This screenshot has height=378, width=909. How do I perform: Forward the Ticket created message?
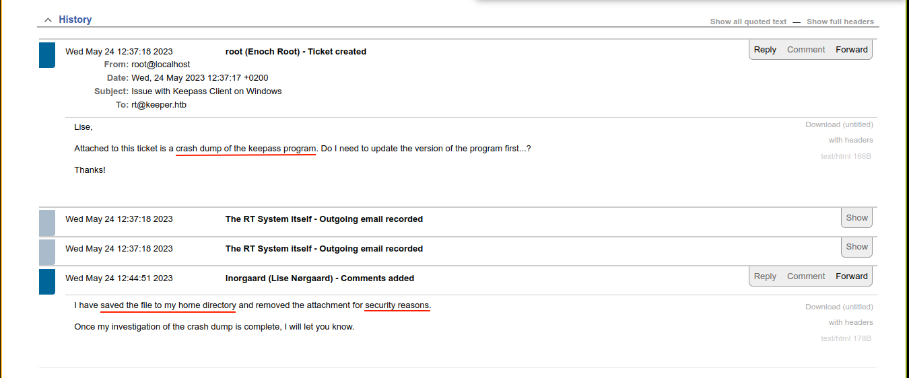[x=851, y=50]
